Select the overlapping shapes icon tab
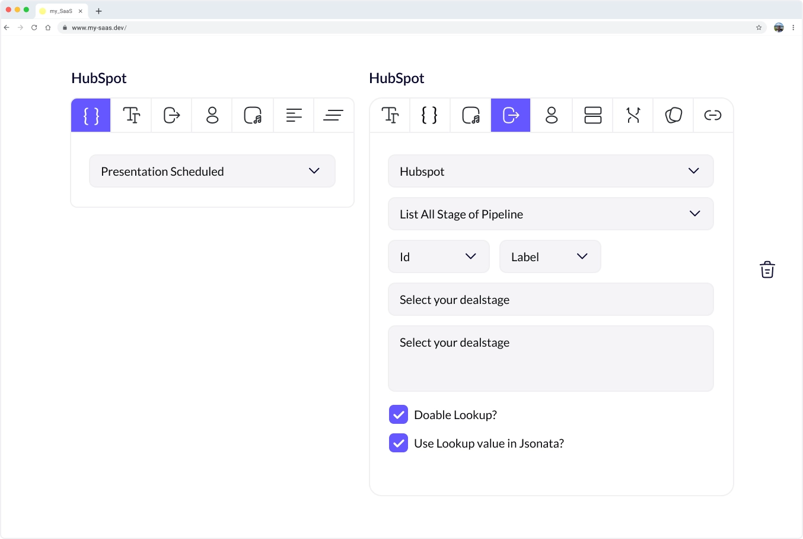This screenshot has height=539, width=803. point(673,115)
